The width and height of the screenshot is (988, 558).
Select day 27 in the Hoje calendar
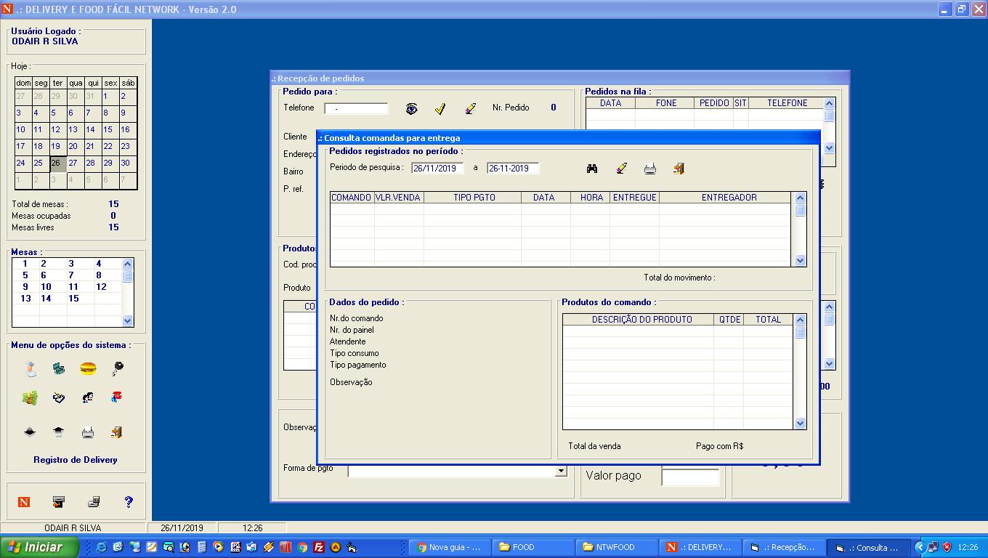click(73, 163)
